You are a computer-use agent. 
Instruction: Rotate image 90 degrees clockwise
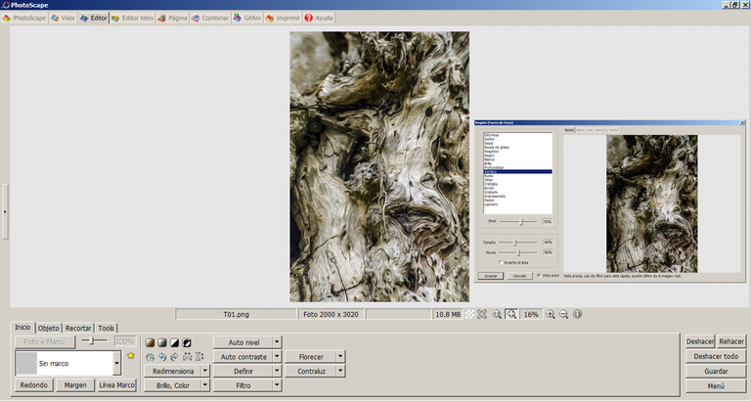174,357
